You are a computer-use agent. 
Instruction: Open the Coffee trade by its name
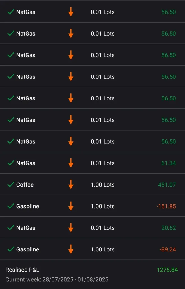tap(25, 185)
